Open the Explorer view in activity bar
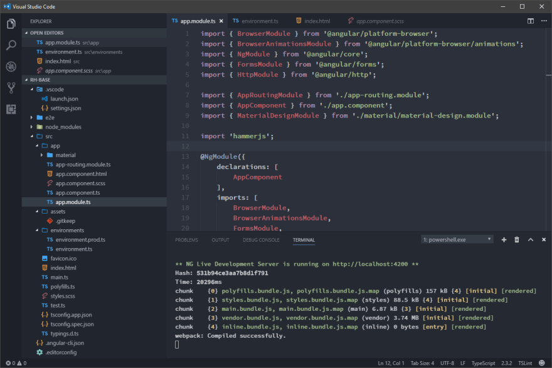This screenshot has height=368, width=552. tap(11, 24)
